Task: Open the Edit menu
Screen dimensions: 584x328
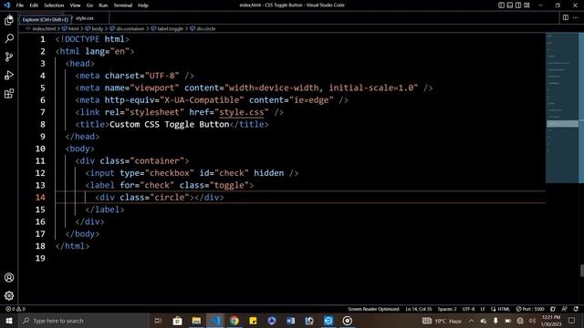Action: 34,5
